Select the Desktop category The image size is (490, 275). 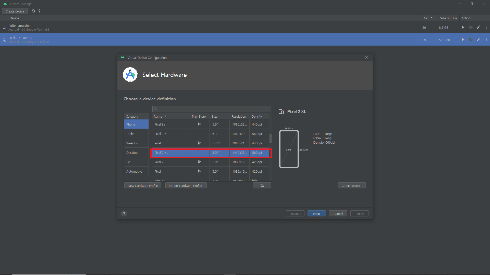click(x=136, y=153)
